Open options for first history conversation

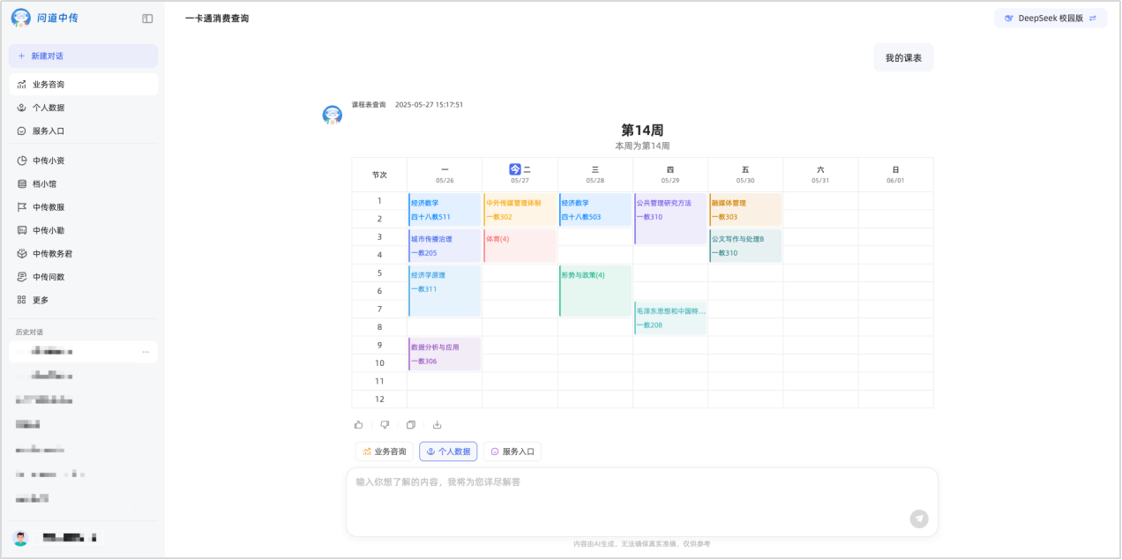(x=146, y=352)
